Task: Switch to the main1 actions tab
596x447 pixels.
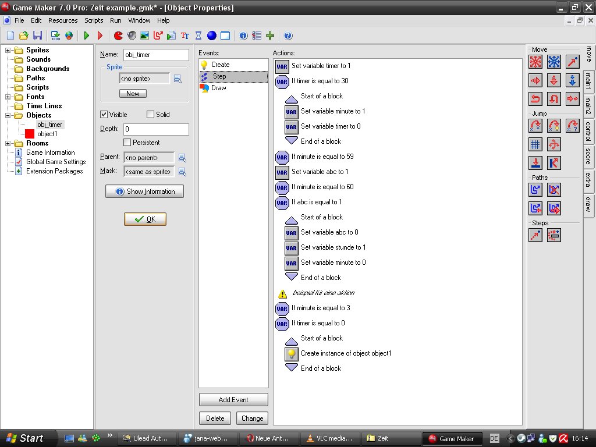Action: tap(588, 80)
